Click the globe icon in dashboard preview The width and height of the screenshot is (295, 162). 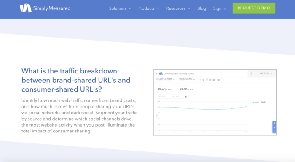coord(219,80)
